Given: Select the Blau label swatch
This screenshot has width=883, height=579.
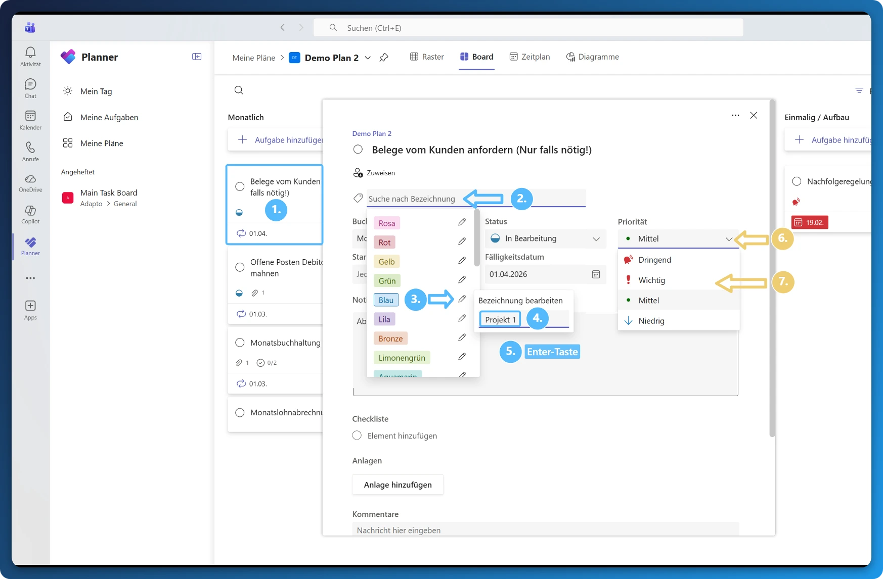Looking at the screenshot, I should tap(386, 300).
